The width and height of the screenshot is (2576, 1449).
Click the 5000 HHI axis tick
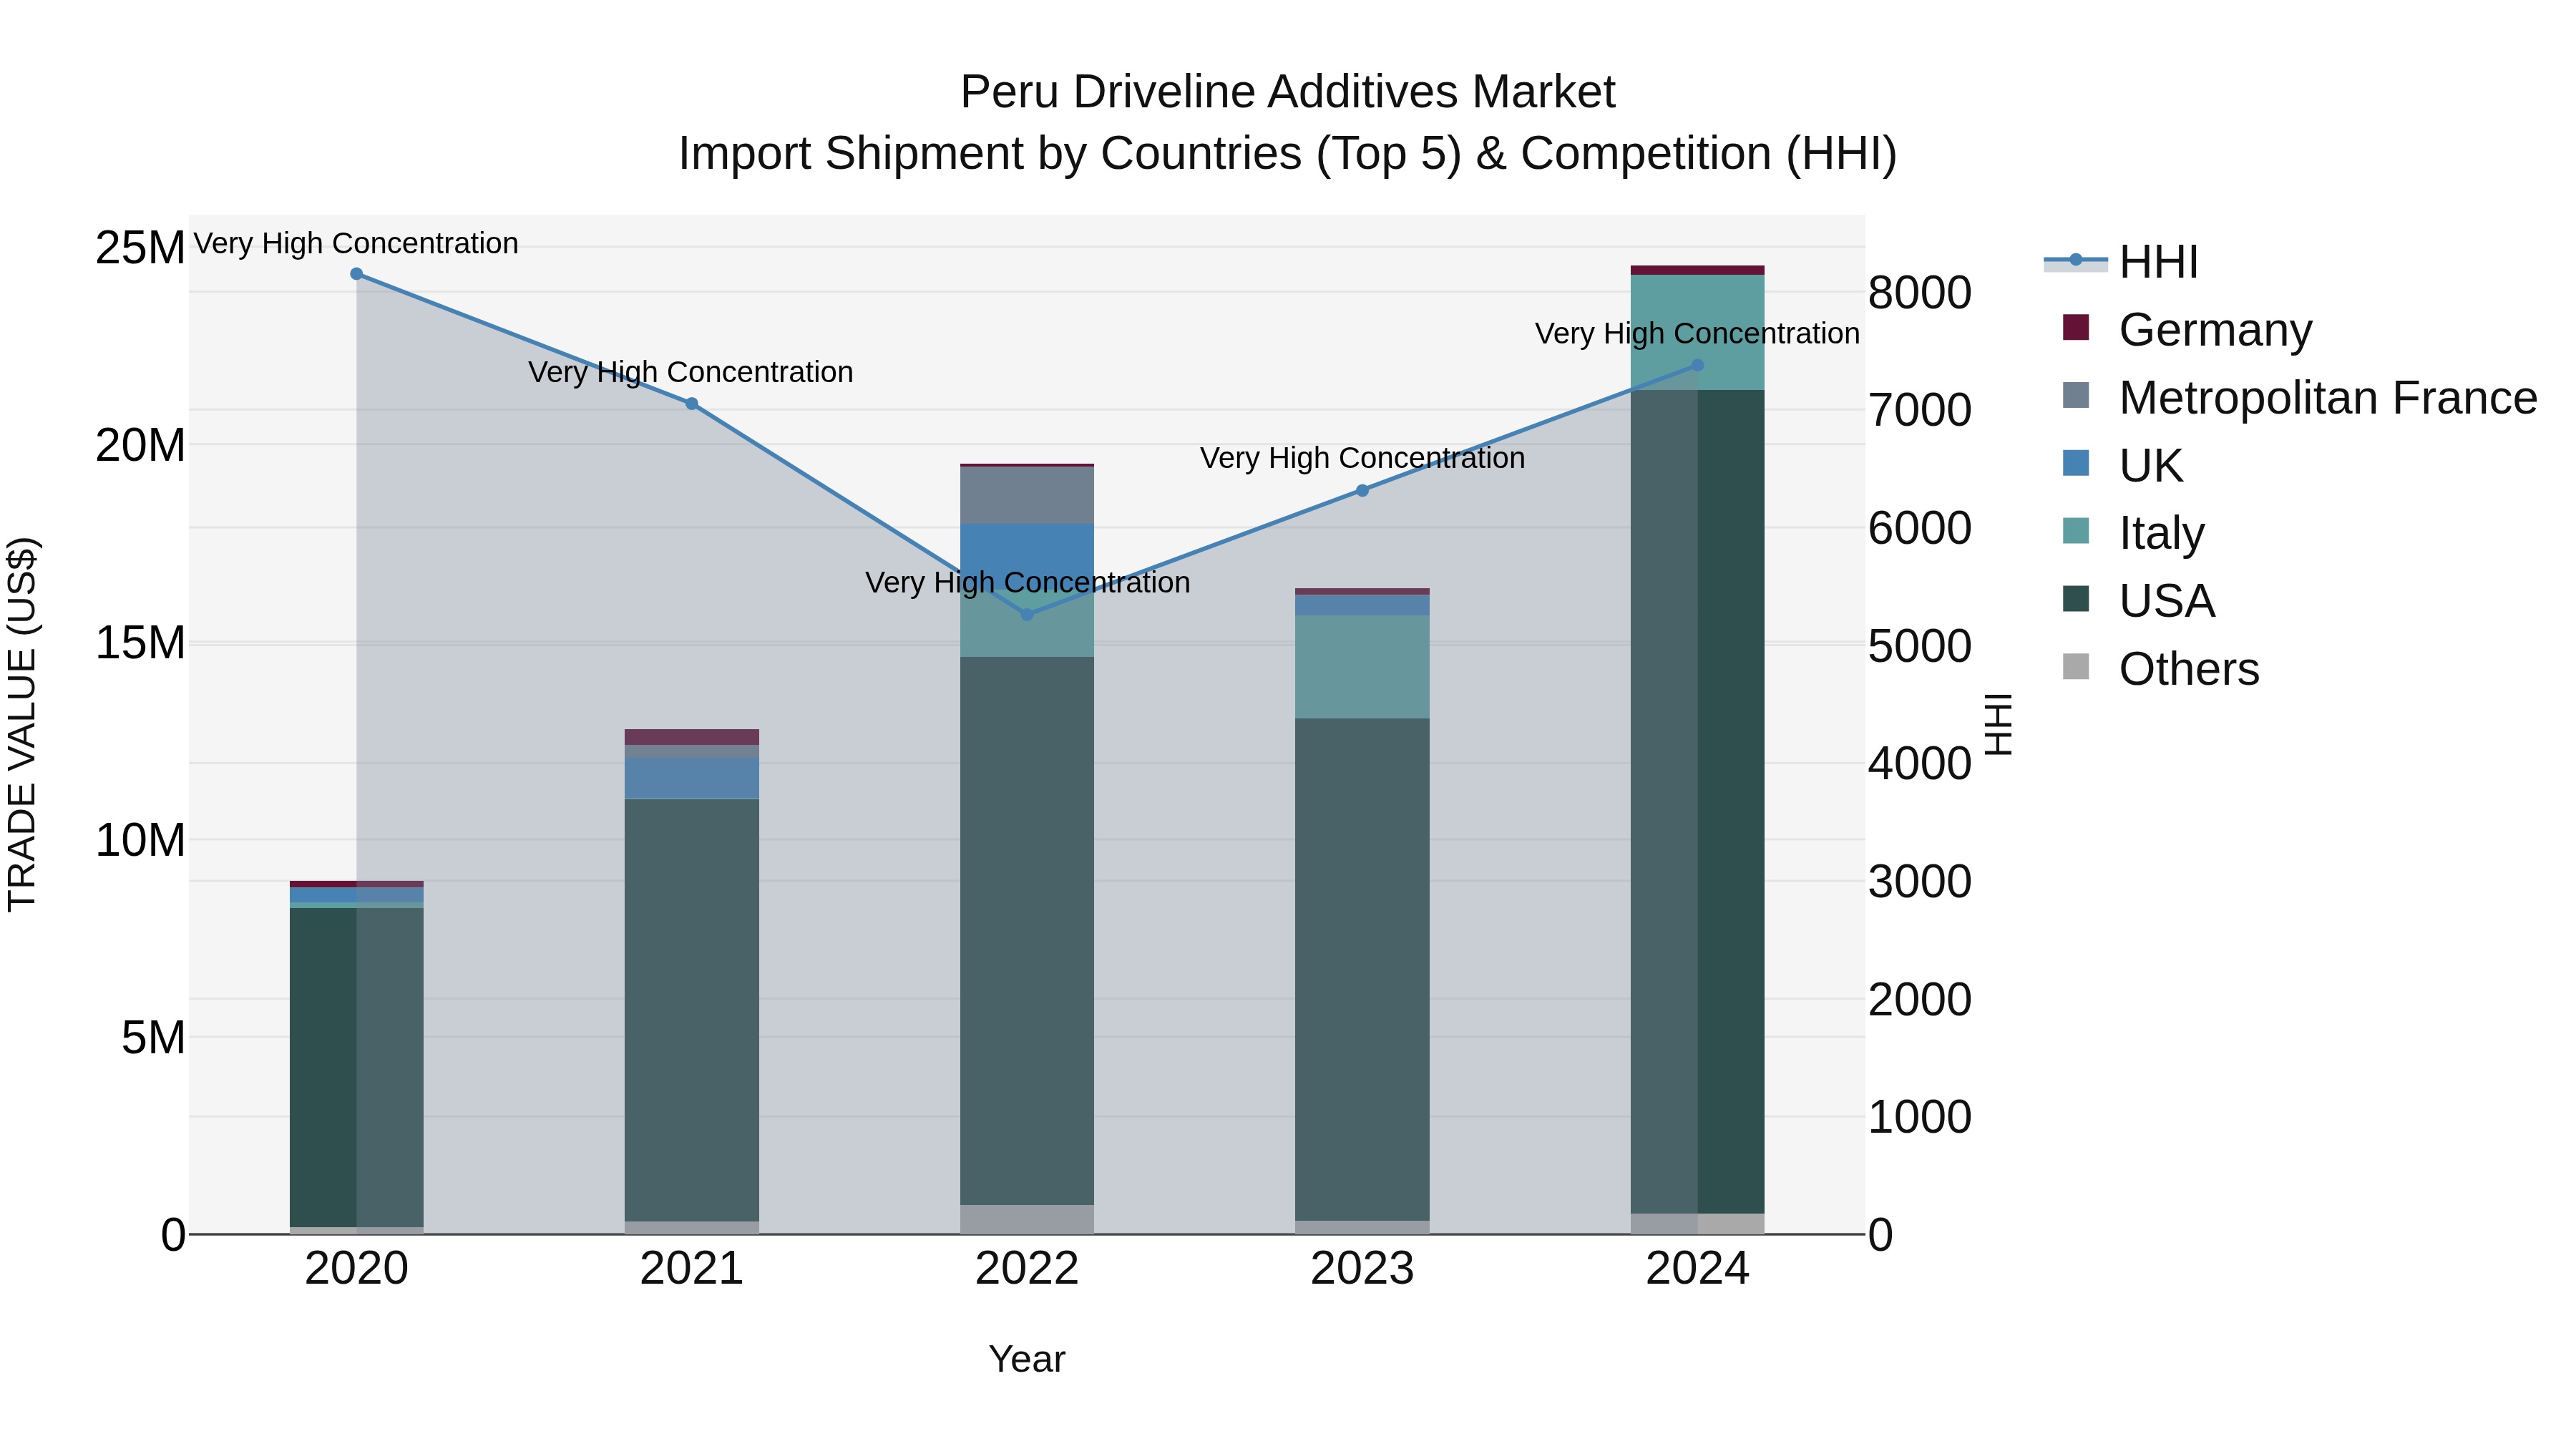(1920, 646)
